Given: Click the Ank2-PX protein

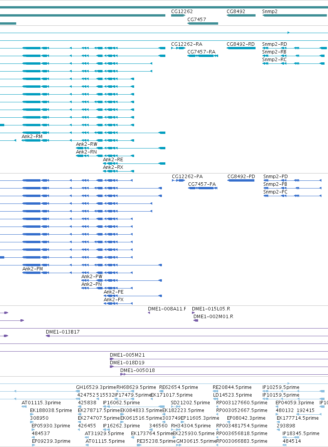Looking at the screenshot, I should pyautogui.click(x=118, y=304).
